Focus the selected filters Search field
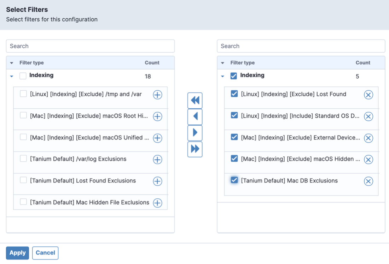 click(x=301, y=46)
